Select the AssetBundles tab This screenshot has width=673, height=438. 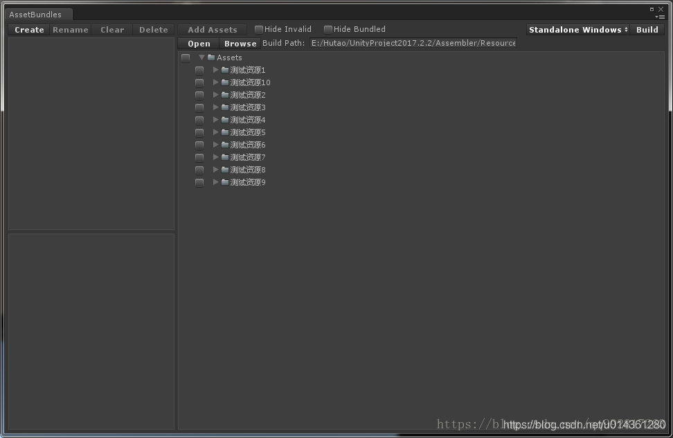click(39, 15)
